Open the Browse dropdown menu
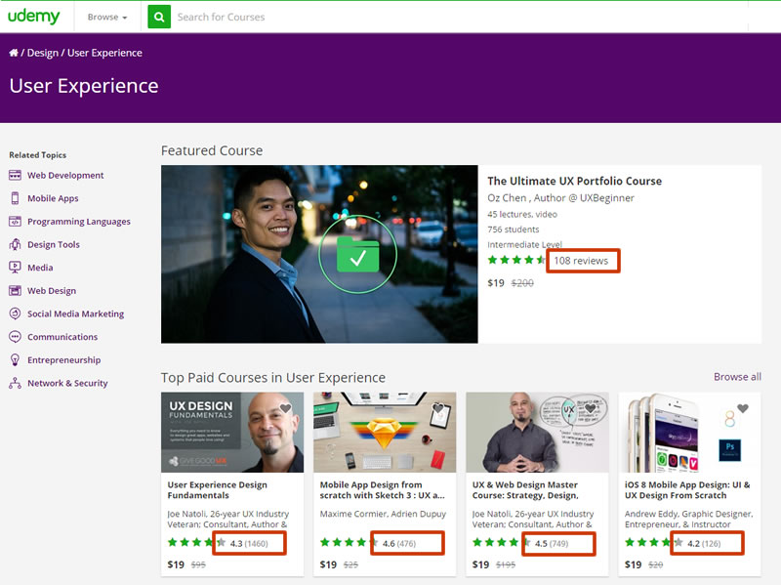Screen dimensions: 781x585 (107, 17)
